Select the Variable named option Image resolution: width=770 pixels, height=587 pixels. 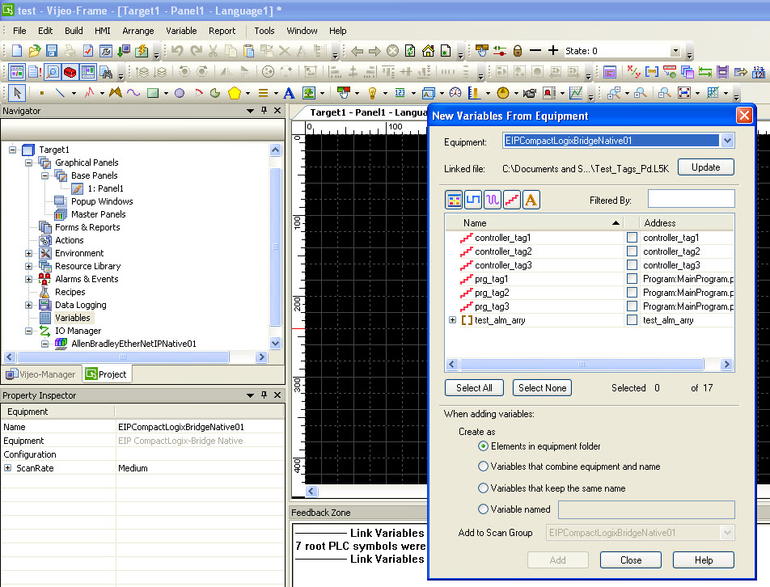coord(483,509)
